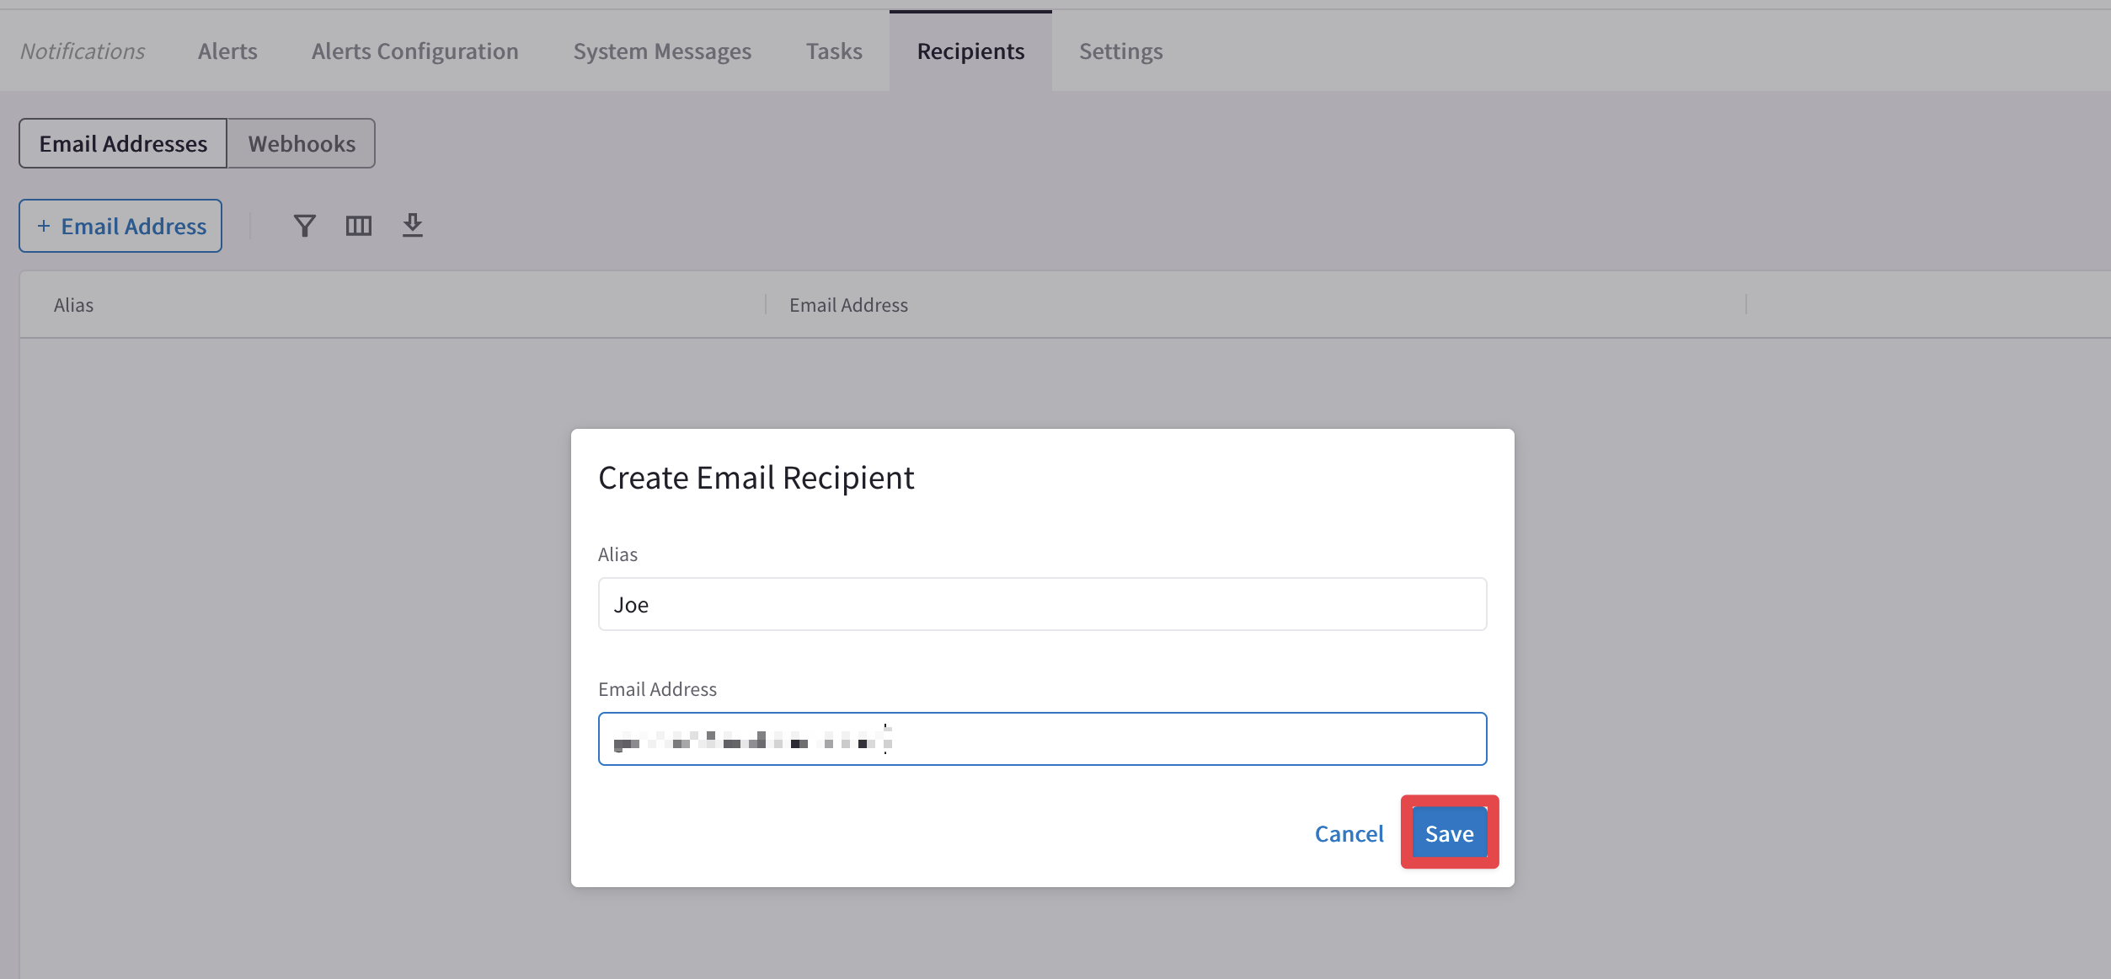Select the Tasks tab

pyautogui.click(x=834, y=51)
